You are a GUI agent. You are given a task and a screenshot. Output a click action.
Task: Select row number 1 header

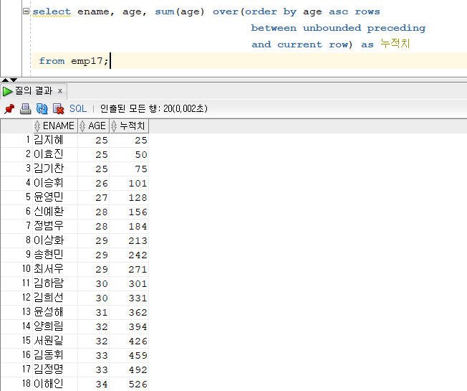[16, 140]
